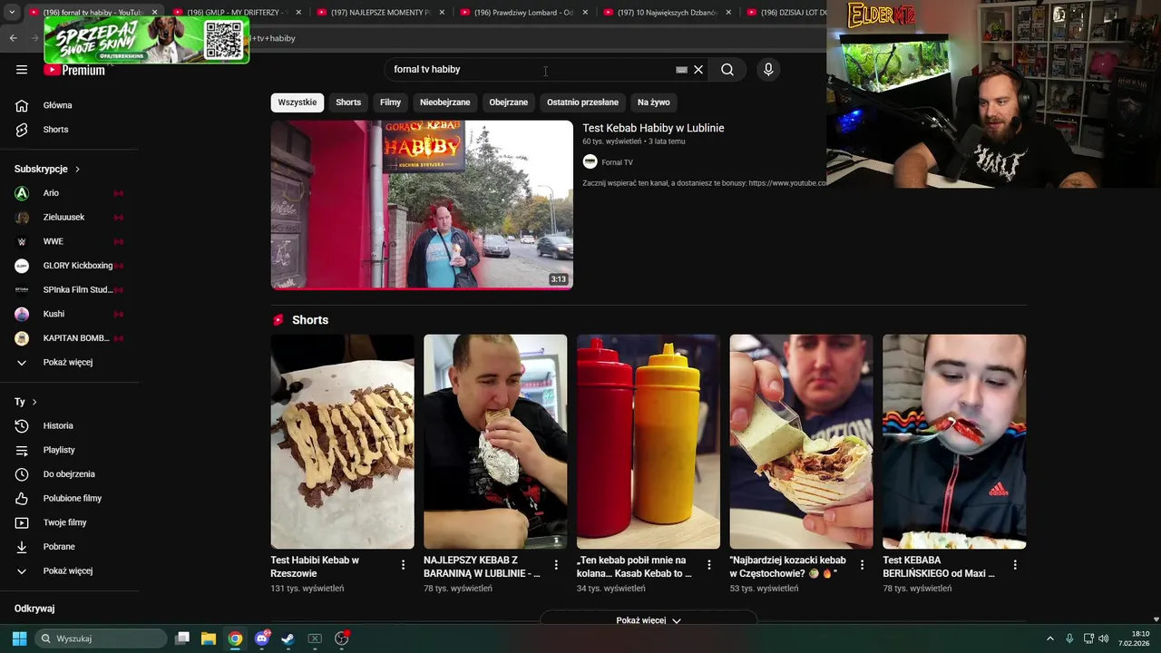This screenshot has height=653, width=1161.
Task: Open the Windows Start menu
Action: 19,638
